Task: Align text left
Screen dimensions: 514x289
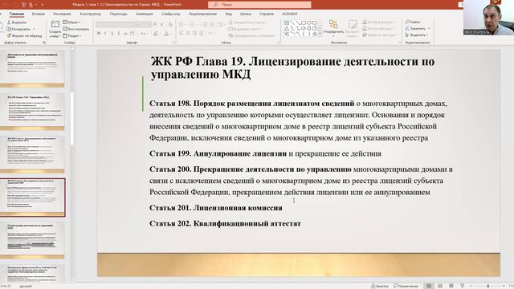Action: click(x=182, y=33)
